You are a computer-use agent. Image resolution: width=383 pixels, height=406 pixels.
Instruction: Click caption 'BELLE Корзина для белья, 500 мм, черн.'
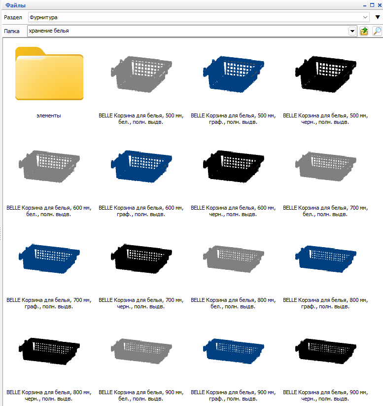click(x=325, y=119)
